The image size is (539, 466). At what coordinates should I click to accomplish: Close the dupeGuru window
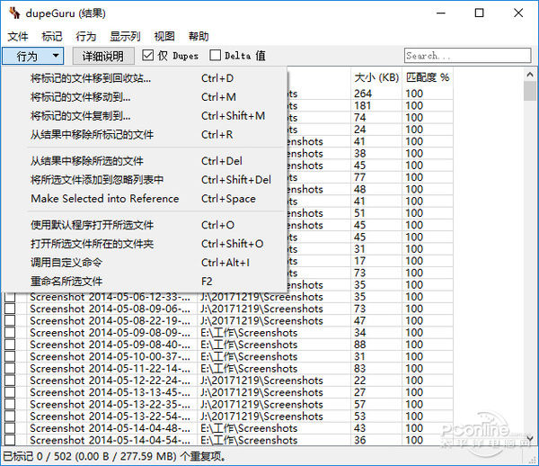pos(518,13)
